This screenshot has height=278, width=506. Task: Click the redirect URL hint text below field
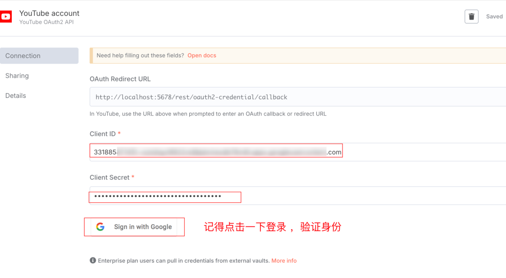coord(208,114)
